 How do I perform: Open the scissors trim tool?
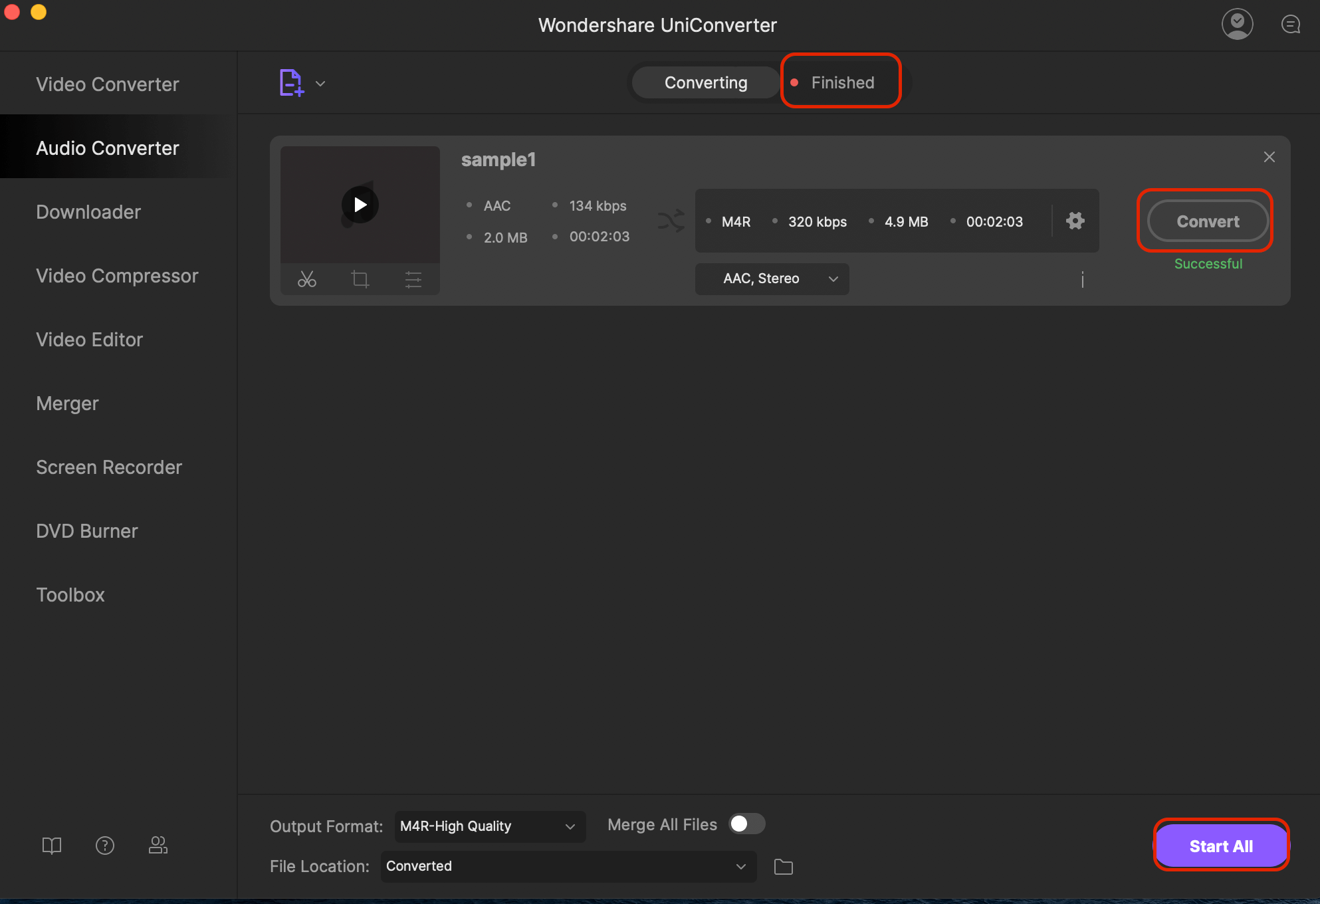tap(307, 279)
